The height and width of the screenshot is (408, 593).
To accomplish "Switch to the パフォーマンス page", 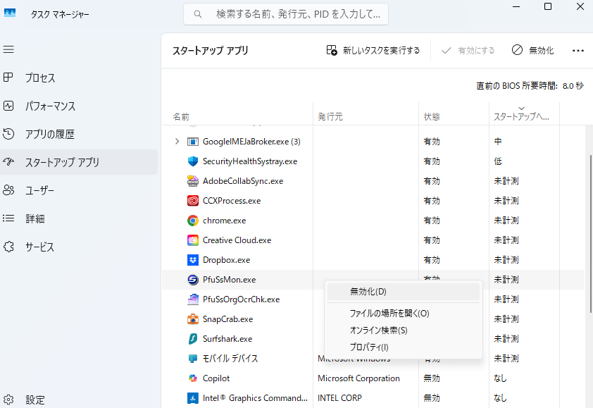I will click(x=50, y=106).
